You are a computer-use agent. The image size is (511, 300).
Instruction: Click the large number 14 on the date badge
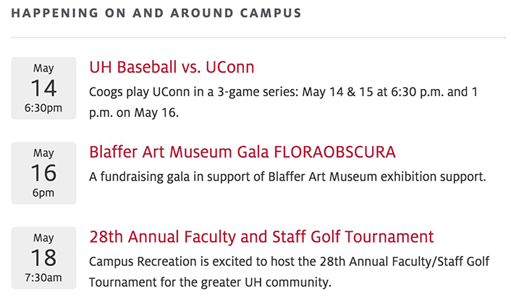coord(43,88)
